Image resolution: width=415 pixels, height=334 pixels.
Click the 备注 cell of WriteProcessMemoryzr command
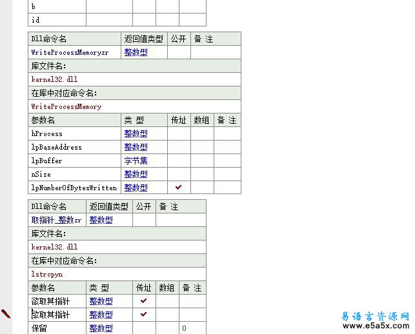coord(216,52)
